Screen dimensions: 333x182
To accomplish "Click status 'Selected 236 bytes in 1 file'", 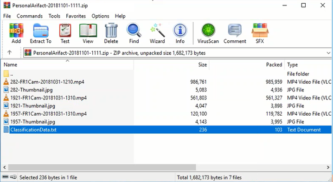I will [48, 177].
